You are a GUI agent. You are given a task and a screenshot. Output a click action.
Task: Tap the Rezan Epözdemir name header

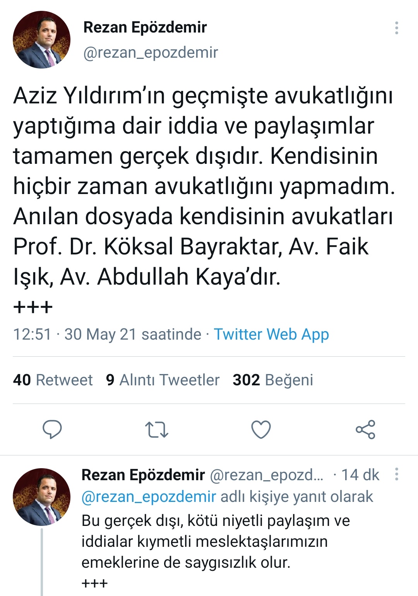tap(145, 27)
